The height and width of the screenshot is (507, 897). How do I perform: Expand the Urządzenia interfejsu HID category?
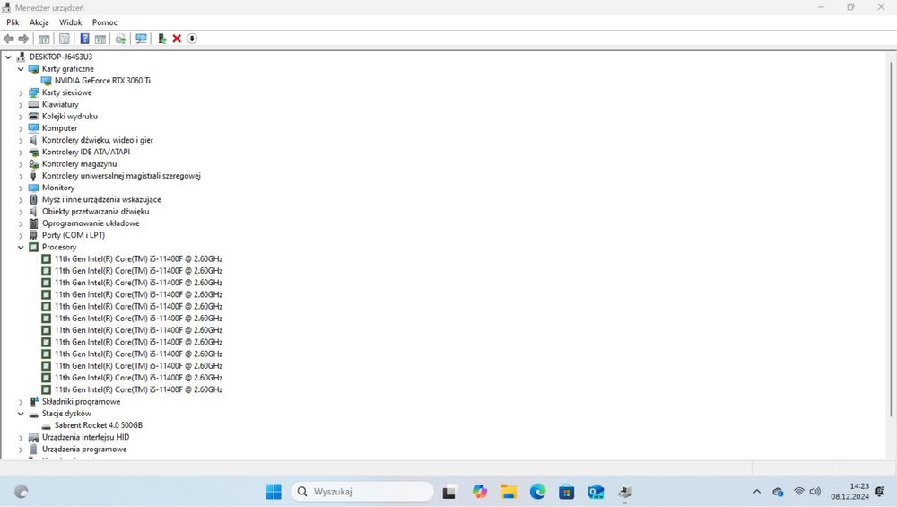(21, 438)
